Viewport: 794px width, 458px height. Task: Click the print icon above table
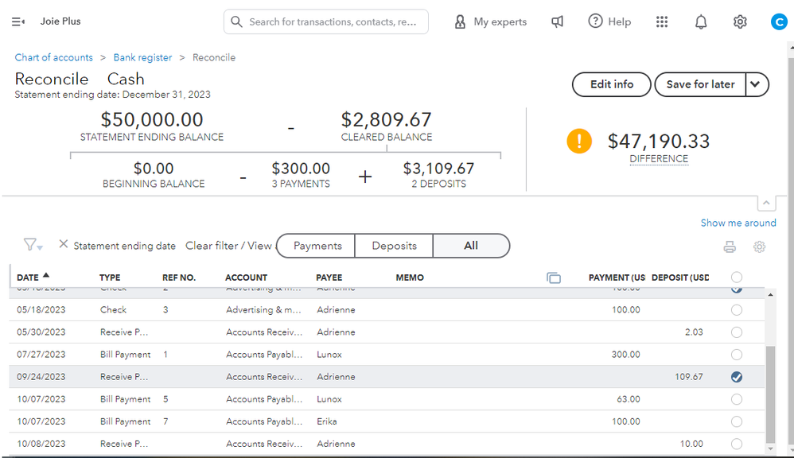coord(730,246)
